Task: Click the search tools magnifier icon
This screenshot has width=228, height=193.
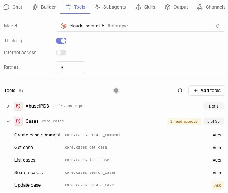Action: (x=180, y=91)
